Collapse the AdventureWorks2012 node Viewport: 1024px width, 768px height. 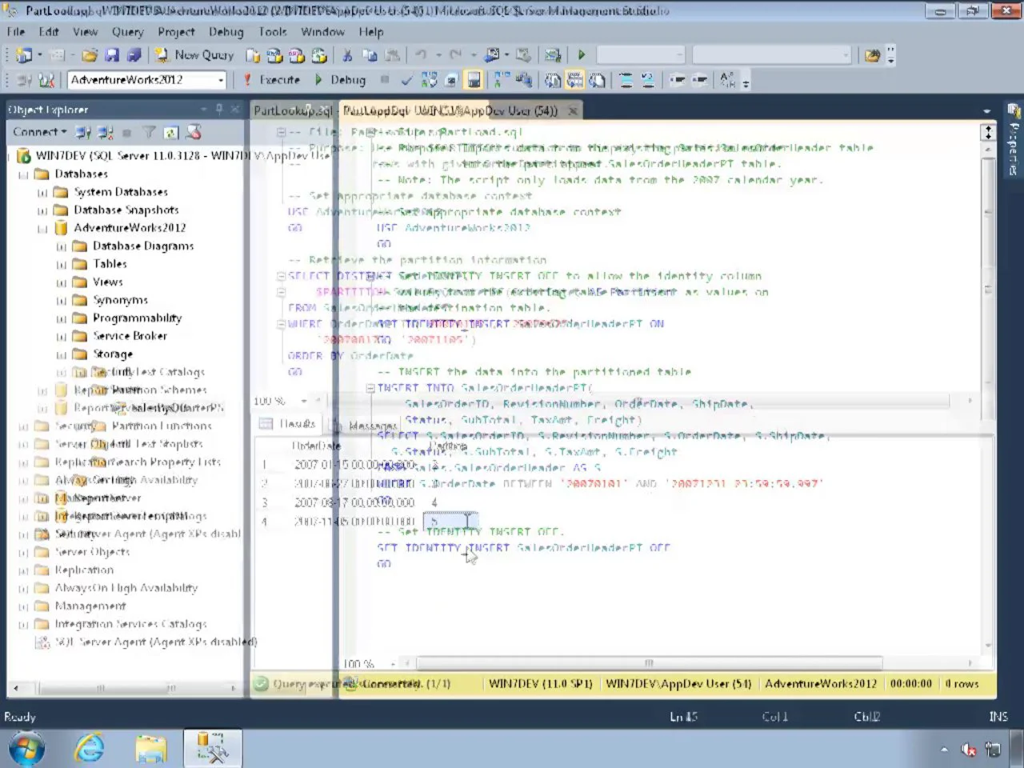(x=42, y=229)
